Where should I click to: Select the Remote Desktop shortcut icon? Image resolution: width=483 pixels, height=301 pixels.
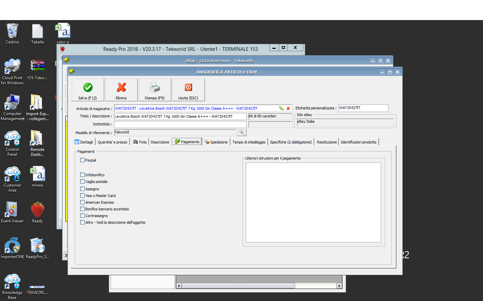[38, 143]
